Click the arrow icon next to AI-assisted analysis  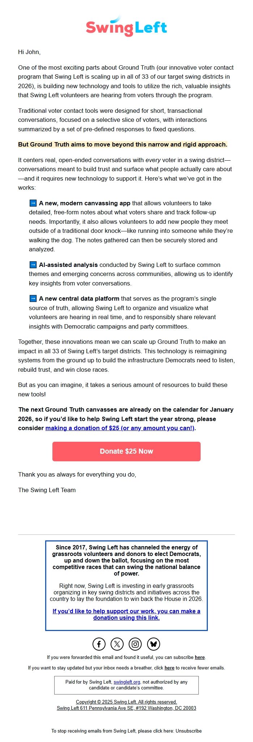[x=33, y=265]
